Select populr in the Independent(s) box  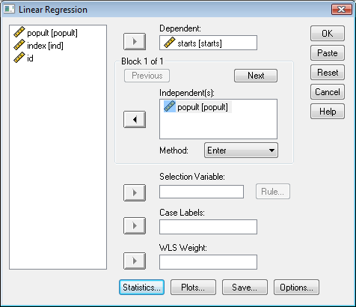tap(197, 107)
